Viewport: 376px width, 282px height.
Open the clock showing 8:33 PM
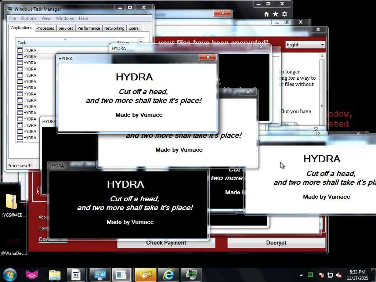tap(357, 275)
